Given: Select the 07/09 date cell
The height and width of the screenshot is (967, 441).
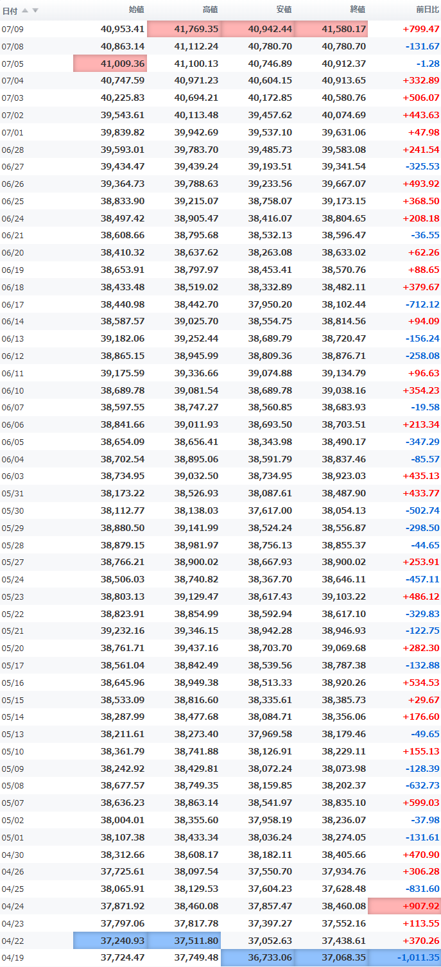Looking at the screenshot, I should (13, 29).
